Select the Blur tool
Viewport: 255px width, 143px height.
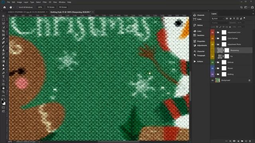(x=3, y=65)
